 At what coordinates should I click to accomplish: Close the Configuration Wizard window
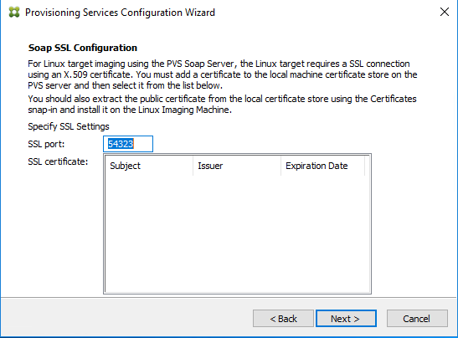[x=445, y=12]
